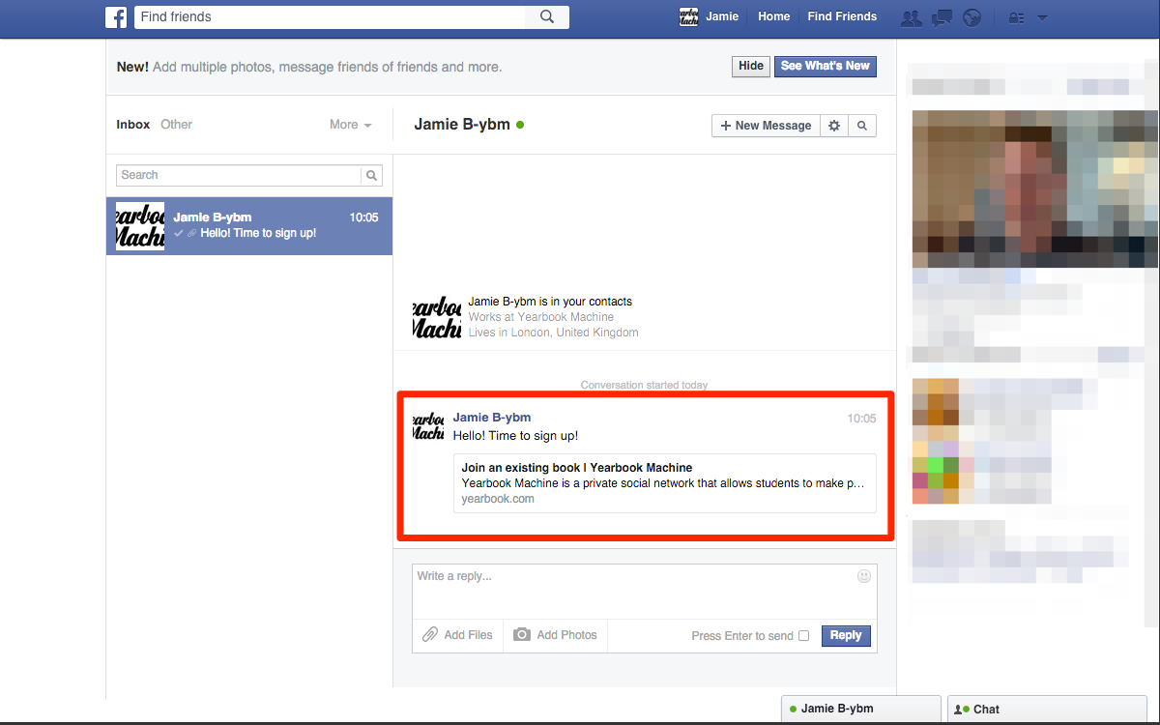This screenshot has height=725, width=1160.
Task: Open the Chat sidebar tab
Action: [x=1046, y=710]
